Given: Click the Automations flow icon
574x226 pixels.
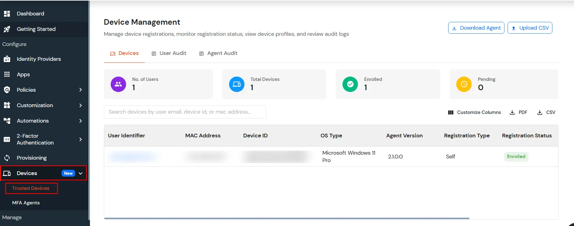Looking at the screenshot, I should (7, 121).
